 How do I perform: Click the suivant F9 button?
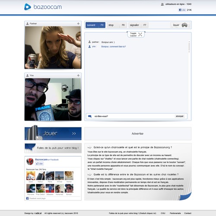pyautogui.click(x=95, y=25)
